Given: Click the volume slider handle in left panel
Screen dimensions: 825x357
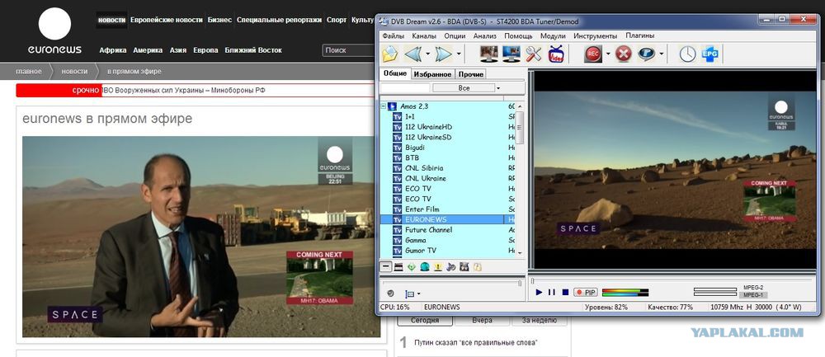Looking at the screenshot, I should pos(520,283).
